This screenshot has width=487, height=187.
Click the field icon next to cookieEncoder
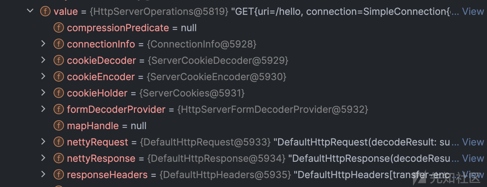(x=58, y=77)
